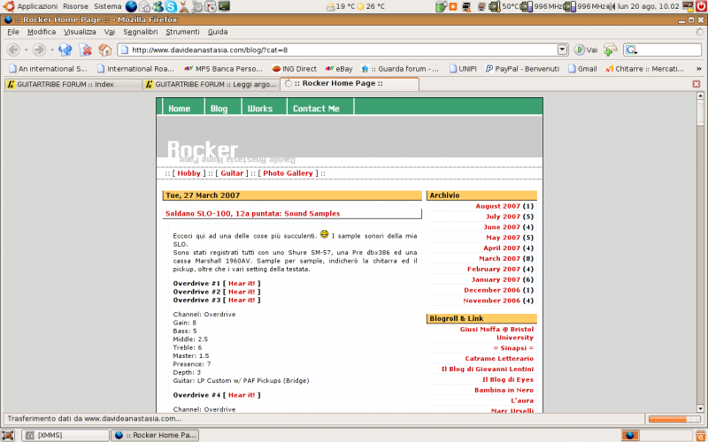Click the green Vai go button
708x442 pixels.
pyautogui.click(x=586, y=50)
